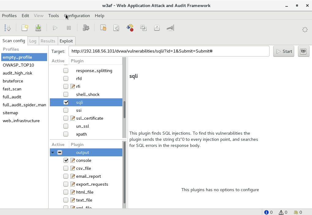This screenshot has height=215, width=312.
Task: Select the OWASP_TOP10 profile
Action: (18, 65)
